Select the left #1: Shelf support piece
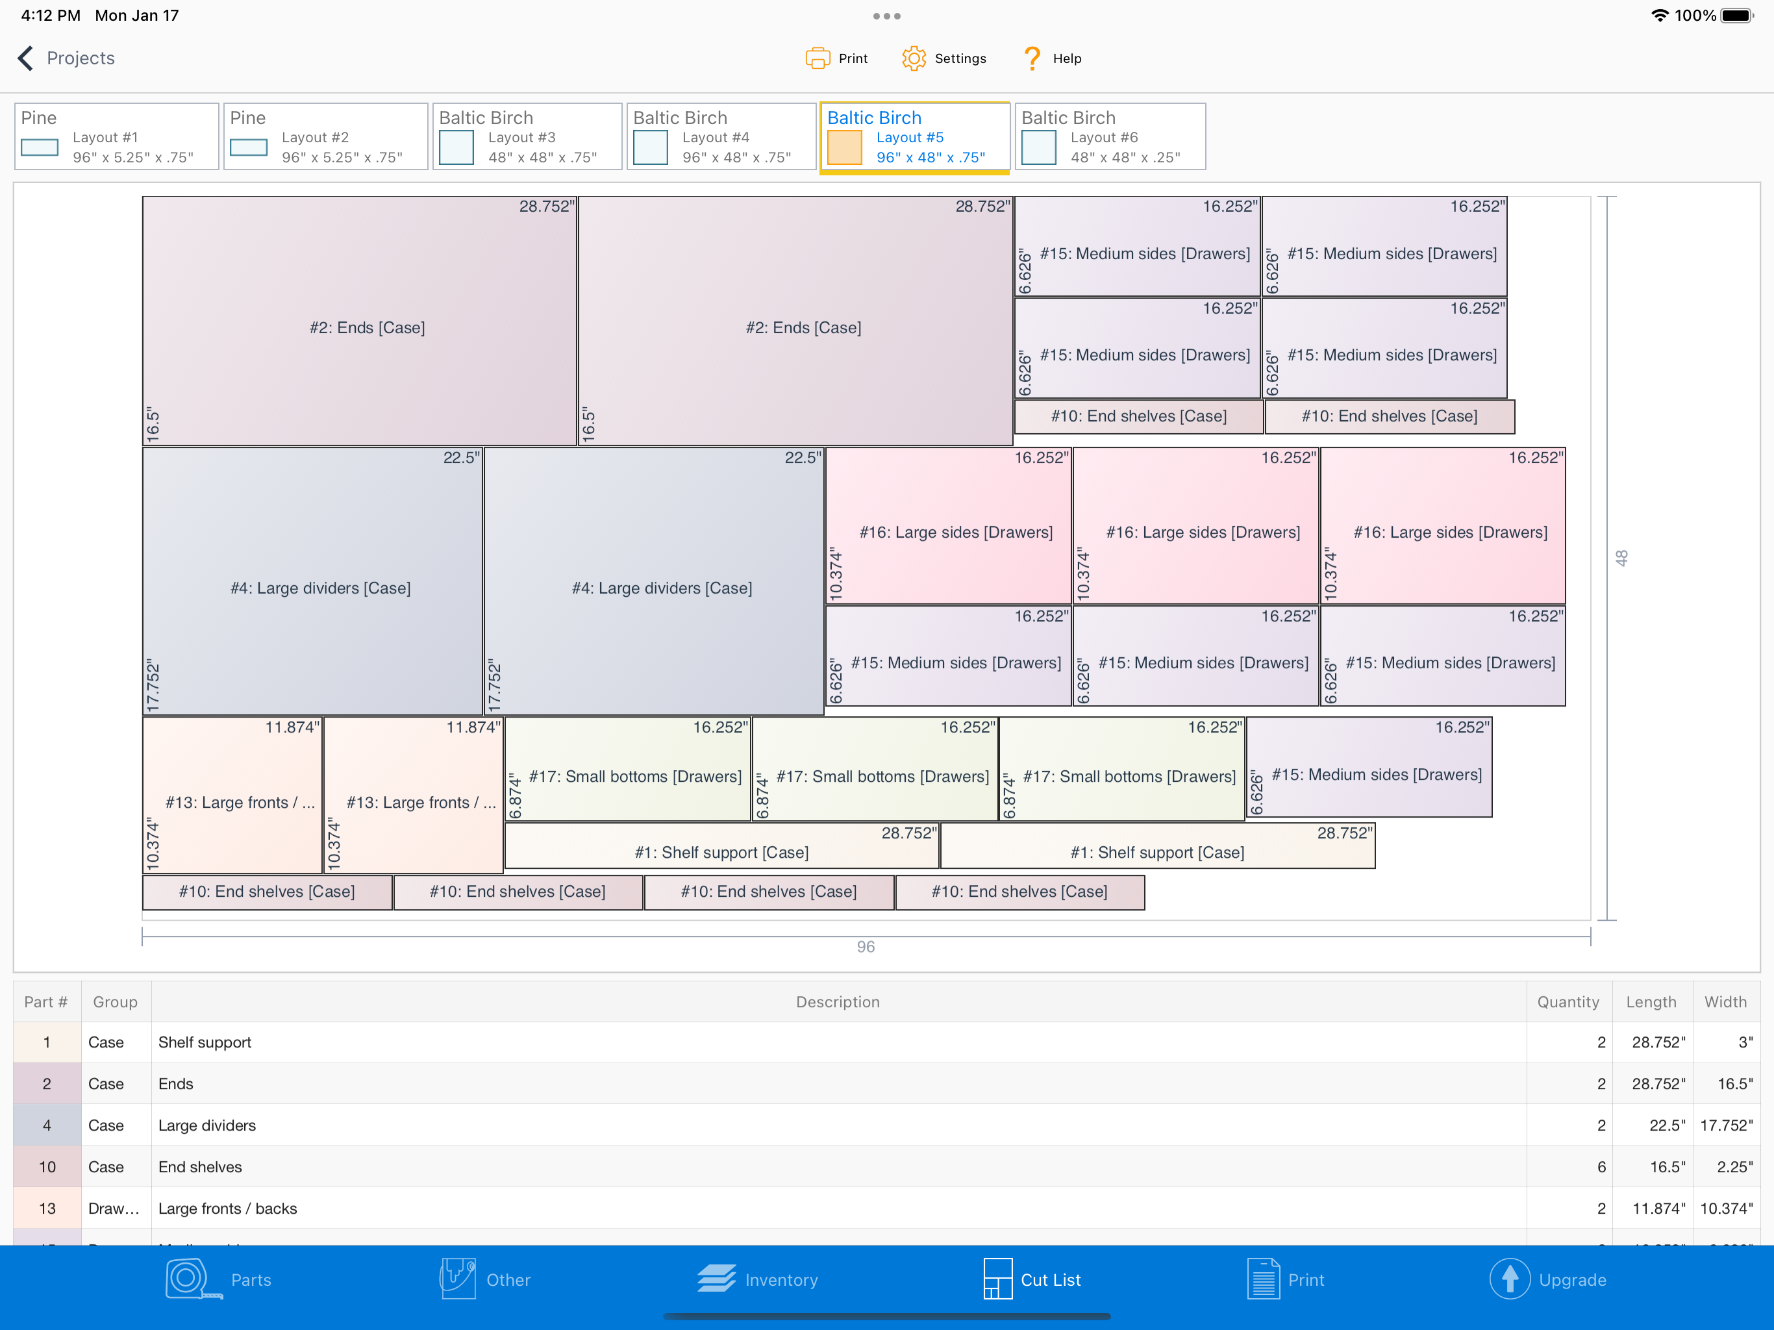This screenshot has height=1330, width=1774. (722, 846)
